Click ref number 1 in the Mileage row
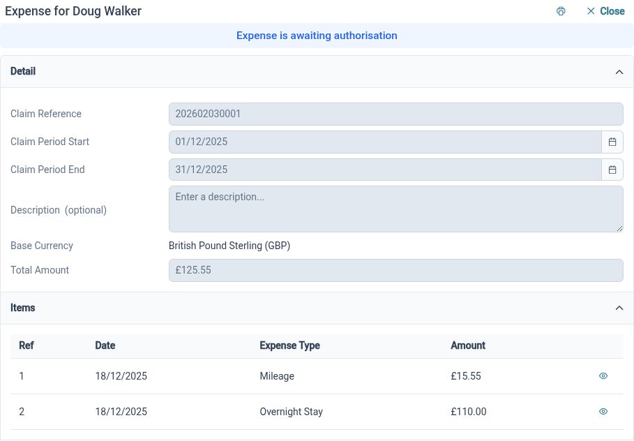Viewport: 634px width, 441px height. (x=22, y=376)
